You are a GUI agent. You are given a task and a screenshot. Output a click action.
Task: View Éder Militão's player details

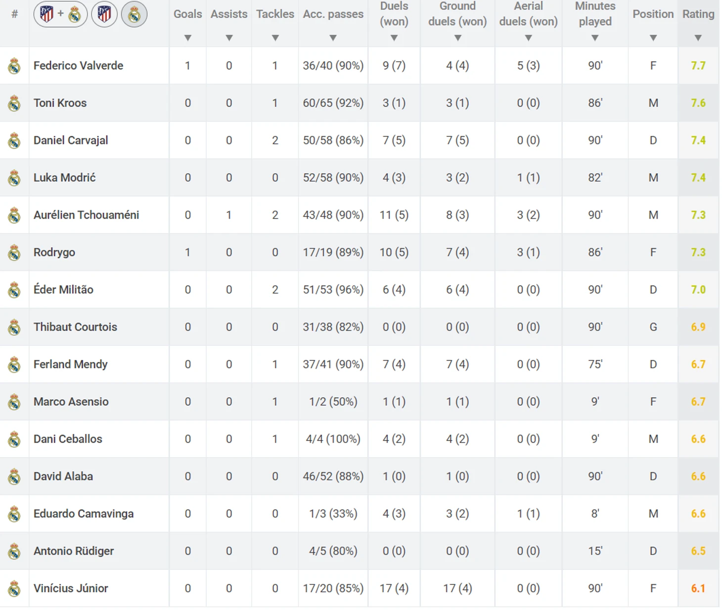point(63,289)
